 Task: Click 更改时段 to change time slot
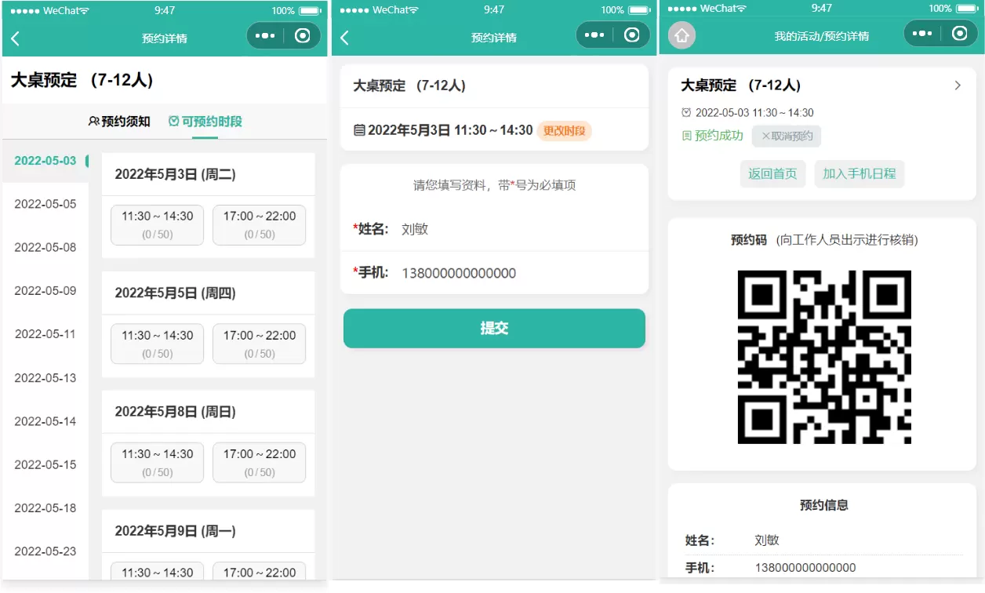pyautogui.click(x=565, y=131)
